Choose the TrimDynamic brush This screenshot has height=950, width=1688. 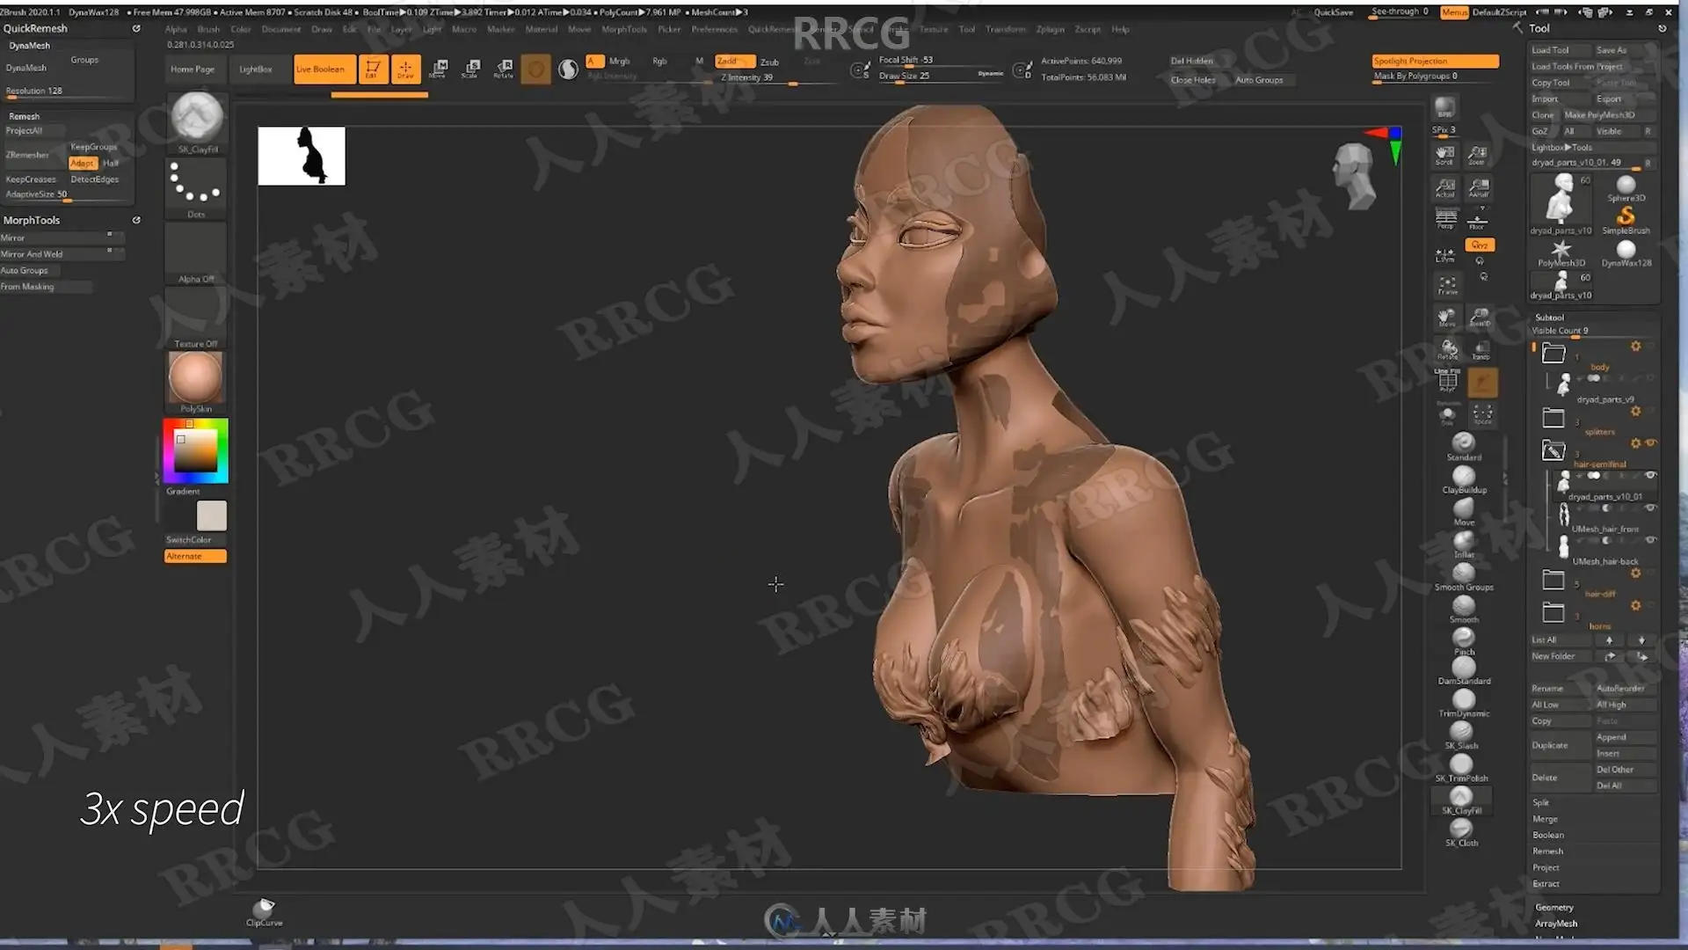[x=1464, y=703]
